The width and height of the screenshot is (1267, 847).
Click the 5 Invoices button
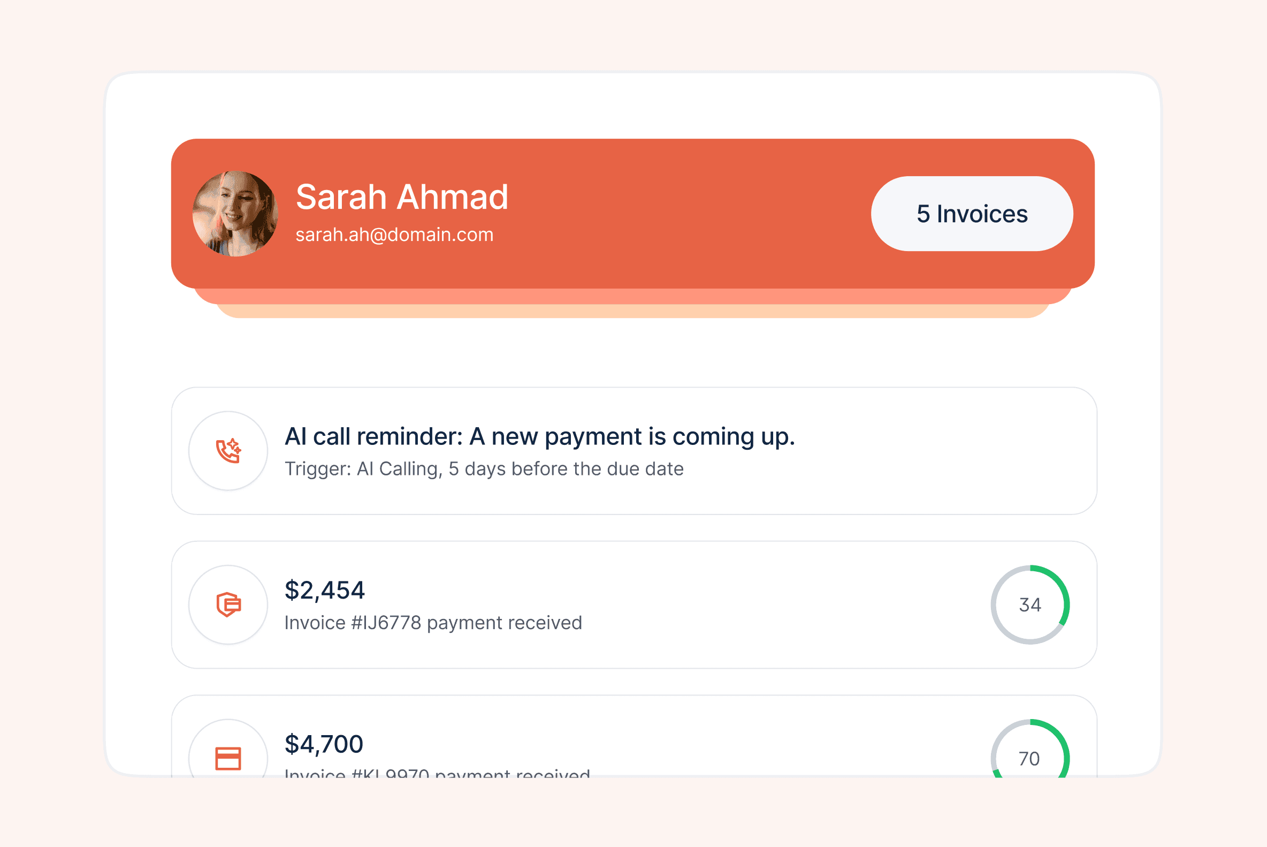pos(972,214)
